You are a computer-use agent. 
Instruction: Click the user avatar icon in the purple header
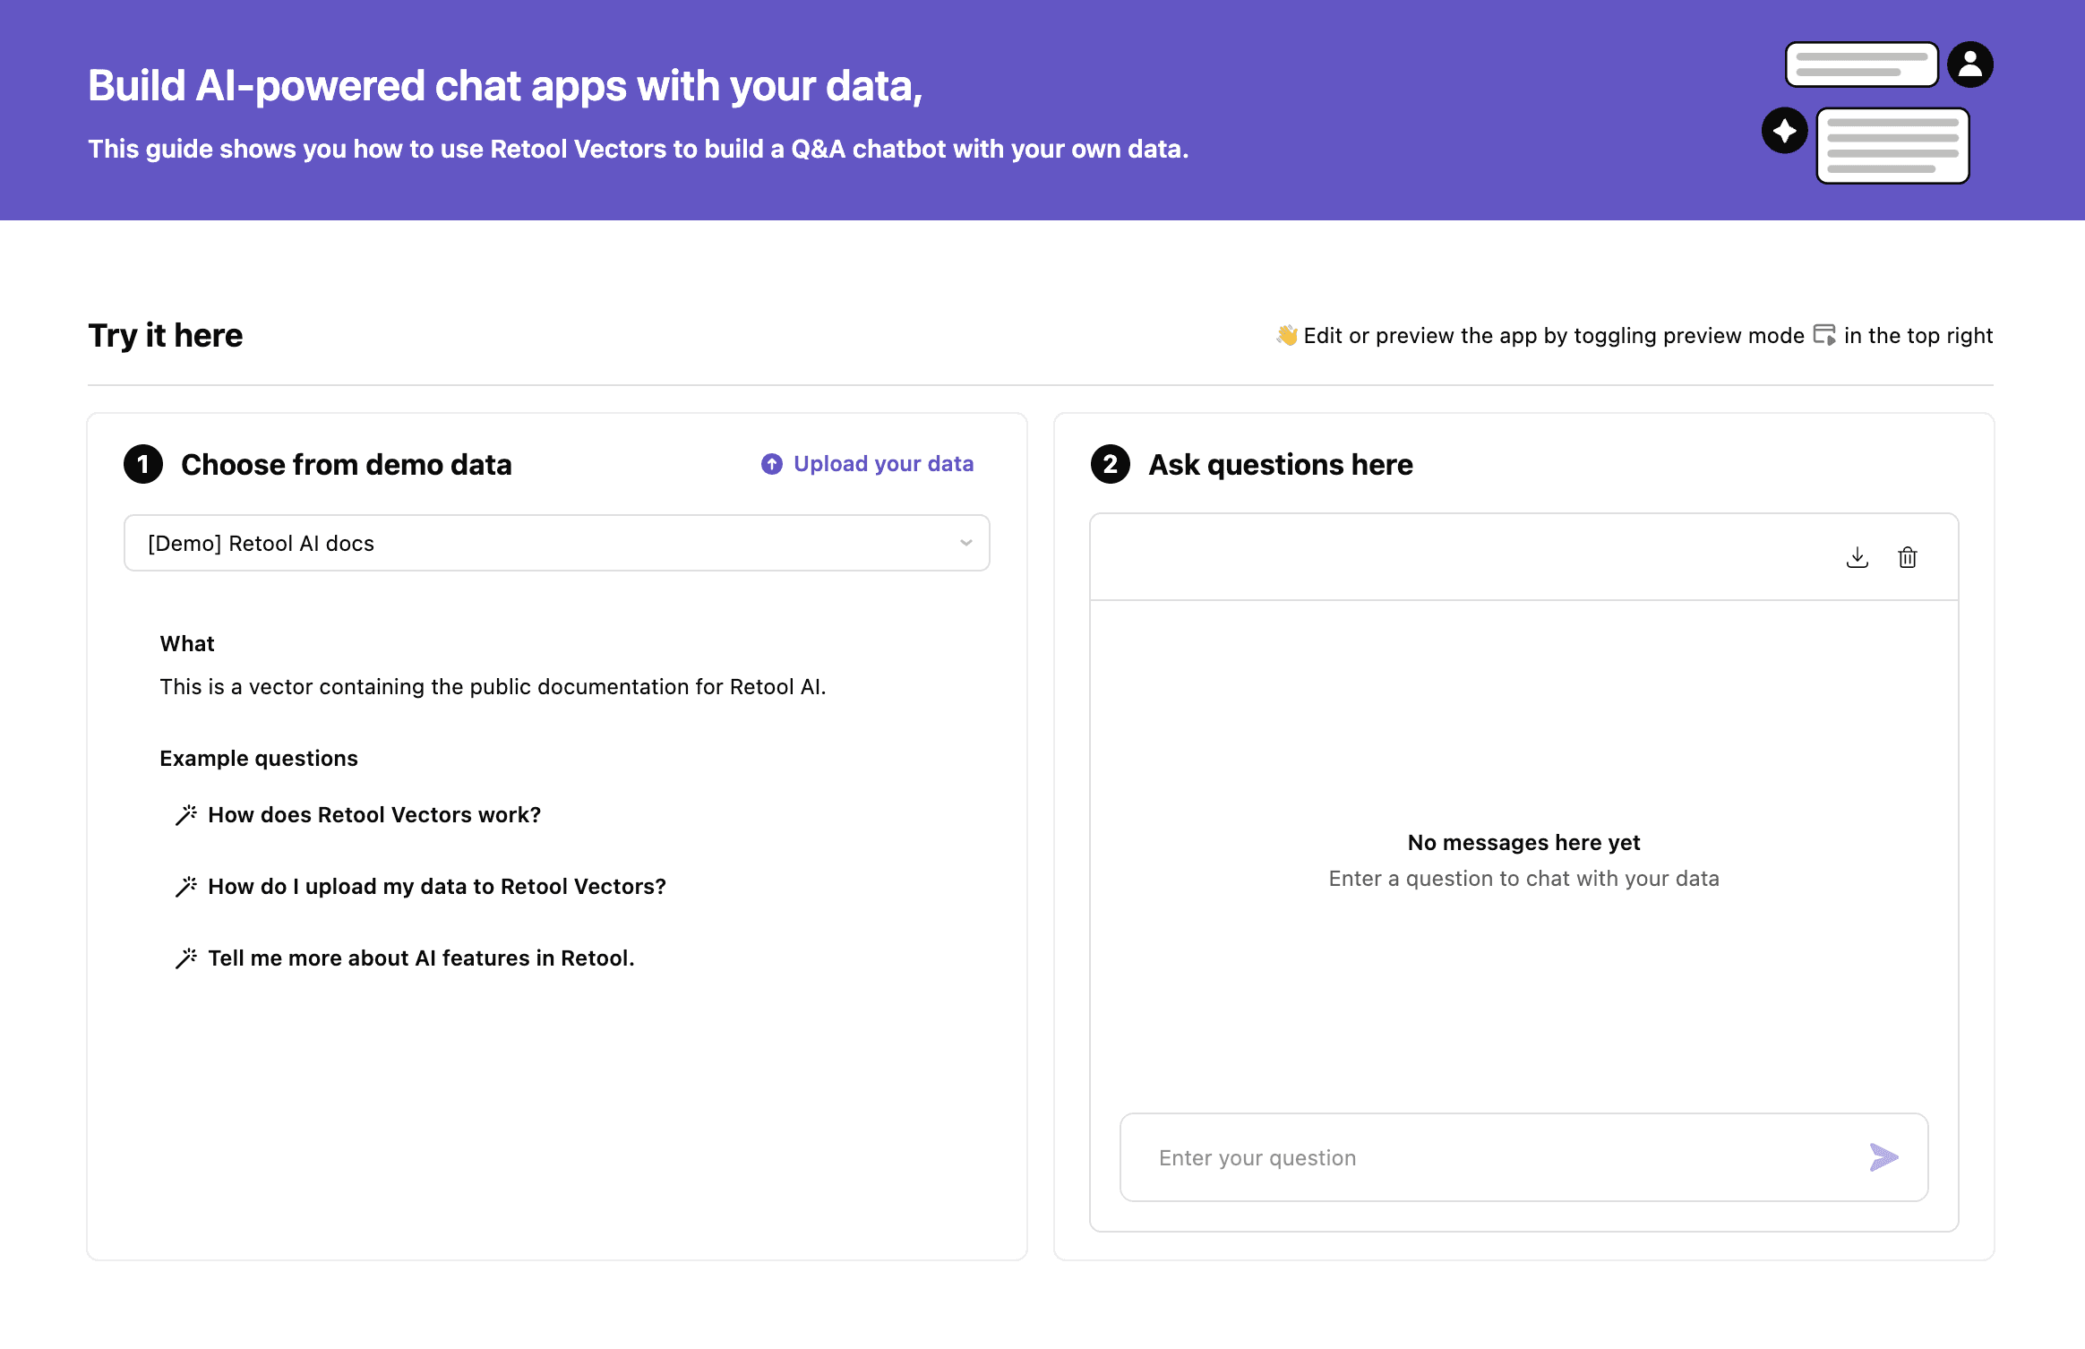tap(1971, 63)
